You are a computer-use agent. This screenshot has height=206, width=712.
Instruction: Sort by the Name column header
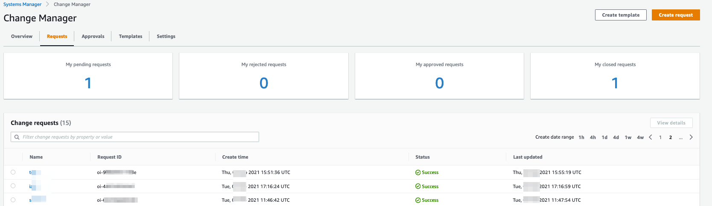pyautogui.click(x=36, y=157)
